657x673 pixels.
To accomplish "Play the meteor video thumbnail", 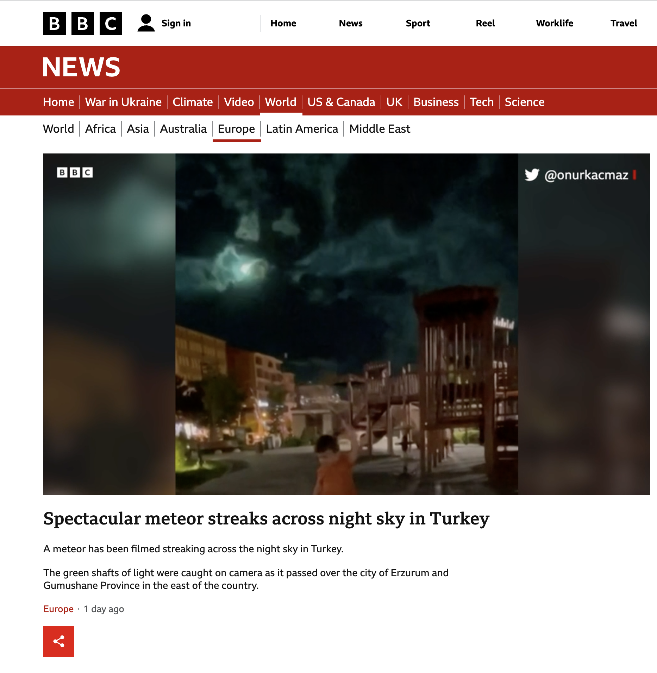I will click(x=346, y=324).
